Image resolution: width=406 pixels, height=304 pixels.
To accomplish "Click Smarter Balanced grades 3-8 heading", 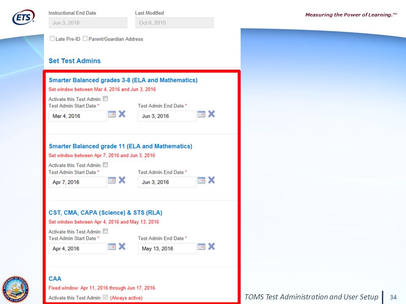I will click(123, 80).
